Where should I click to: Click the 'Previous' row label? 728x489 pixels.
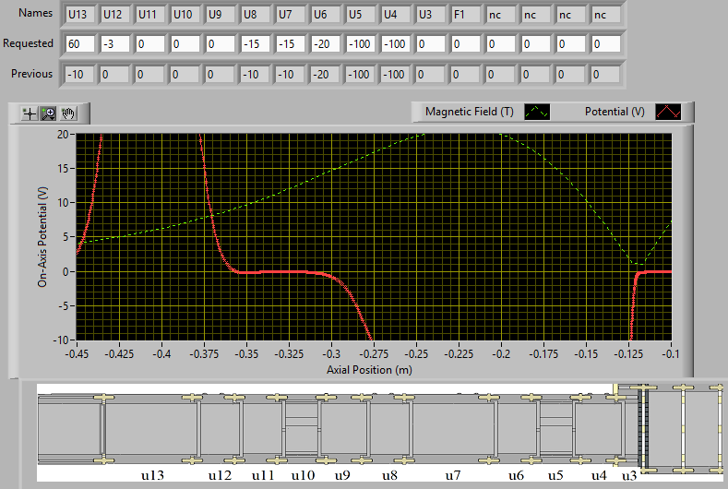31,74
